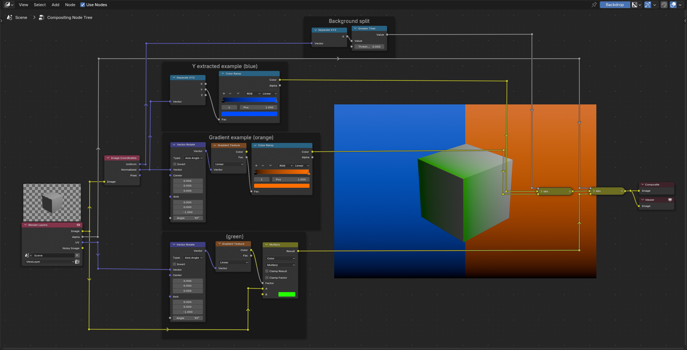Image resolution: width=687 pixels, height=350 pixels.
Task: Clear the Scene field with the X
Action: pos(77,255)
